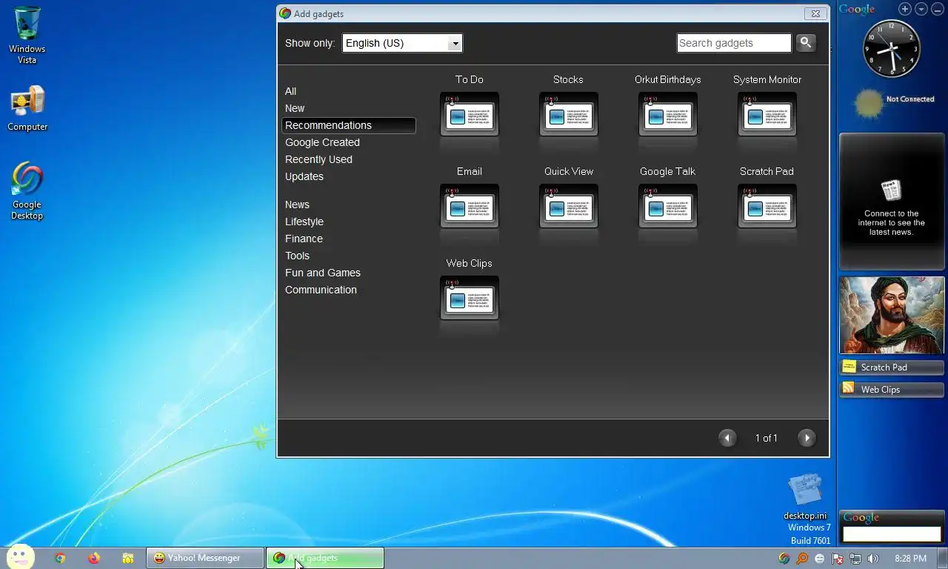
Task: Click the network tray icon with red X
Action: pos(838,559)
